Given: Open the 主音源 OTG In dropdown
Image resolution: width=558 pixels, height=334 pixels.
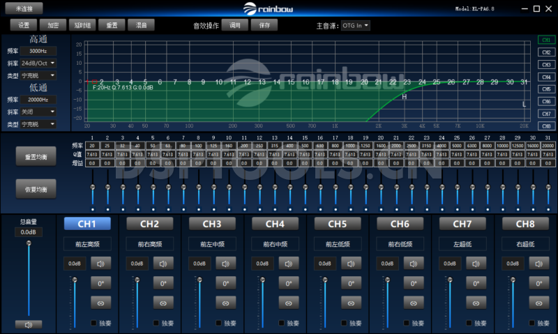Looking at the screenshot, I should (356, 25).
